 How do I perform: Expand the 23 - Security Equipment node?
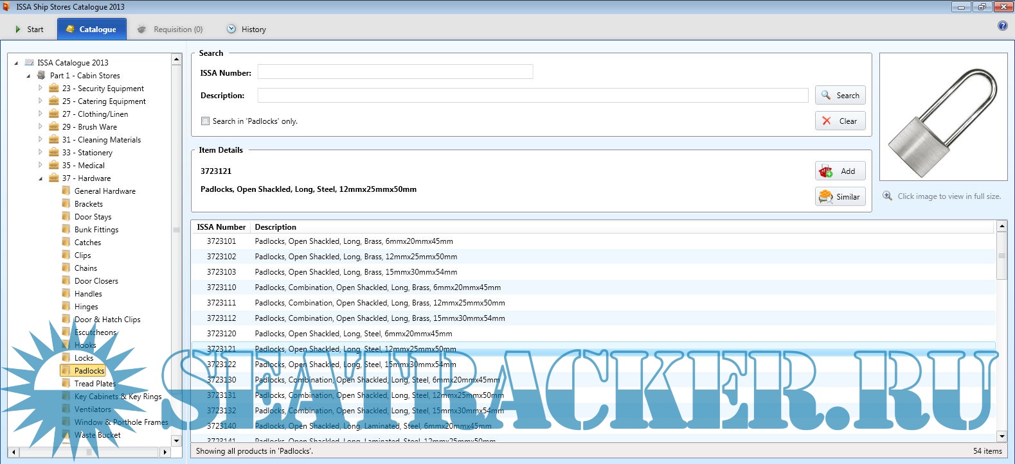point(40,88)
